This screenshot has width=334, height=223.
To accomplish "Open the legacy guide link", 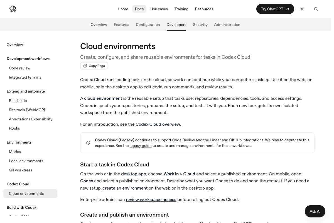I will click(x=141, y=146).
